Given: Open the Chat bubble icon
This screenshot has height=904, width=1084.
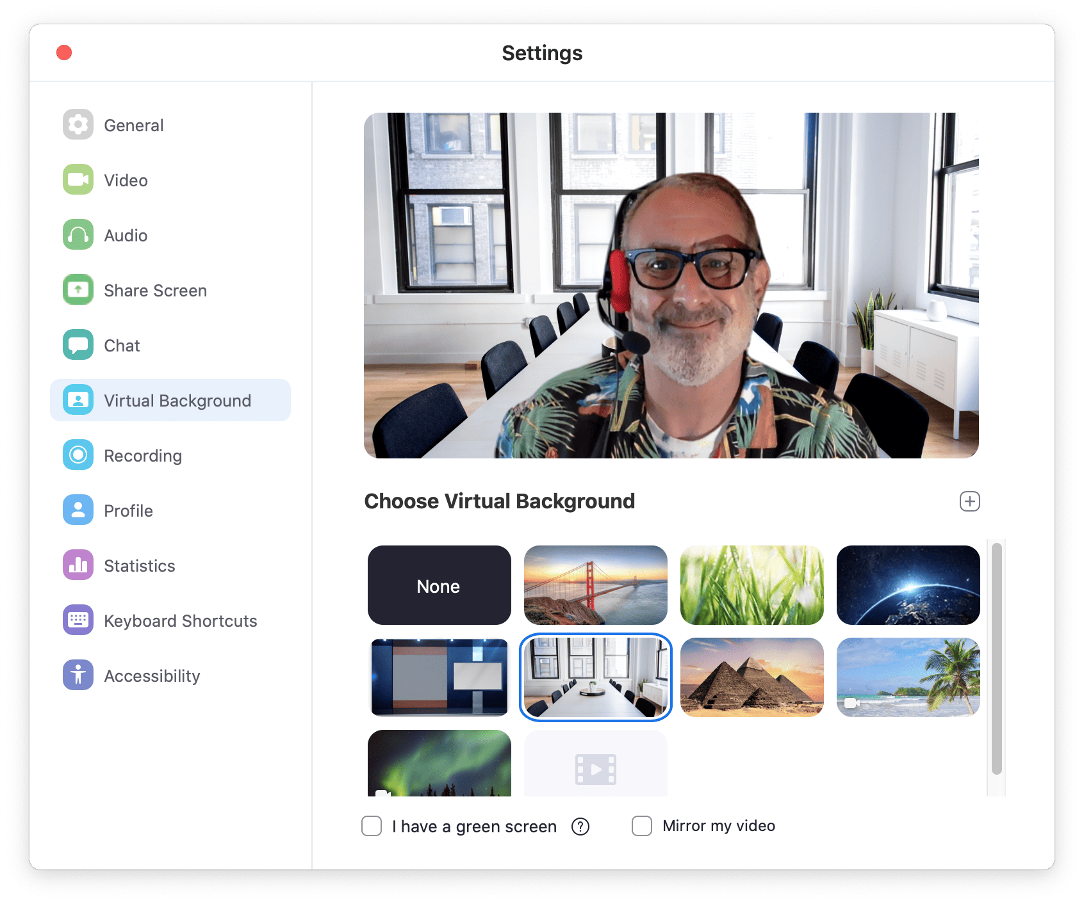Looking at the screenshot, I should coord(78,344).
